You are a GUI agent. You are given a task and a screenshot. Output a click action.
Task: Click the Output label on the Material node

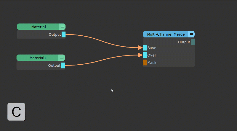tap(55, 35)
